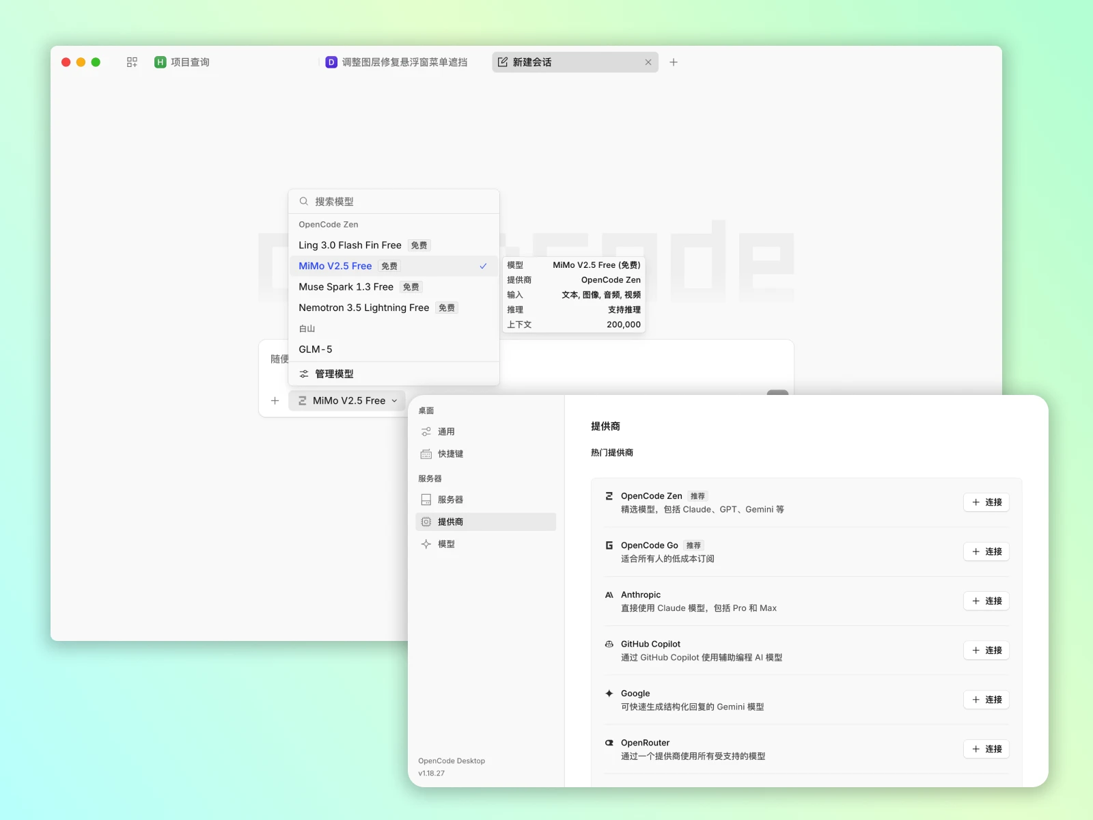This screenshot has width=1093, height=820.
Task: Click the plus attach icon in the prompt box
Action: point(275,400)
